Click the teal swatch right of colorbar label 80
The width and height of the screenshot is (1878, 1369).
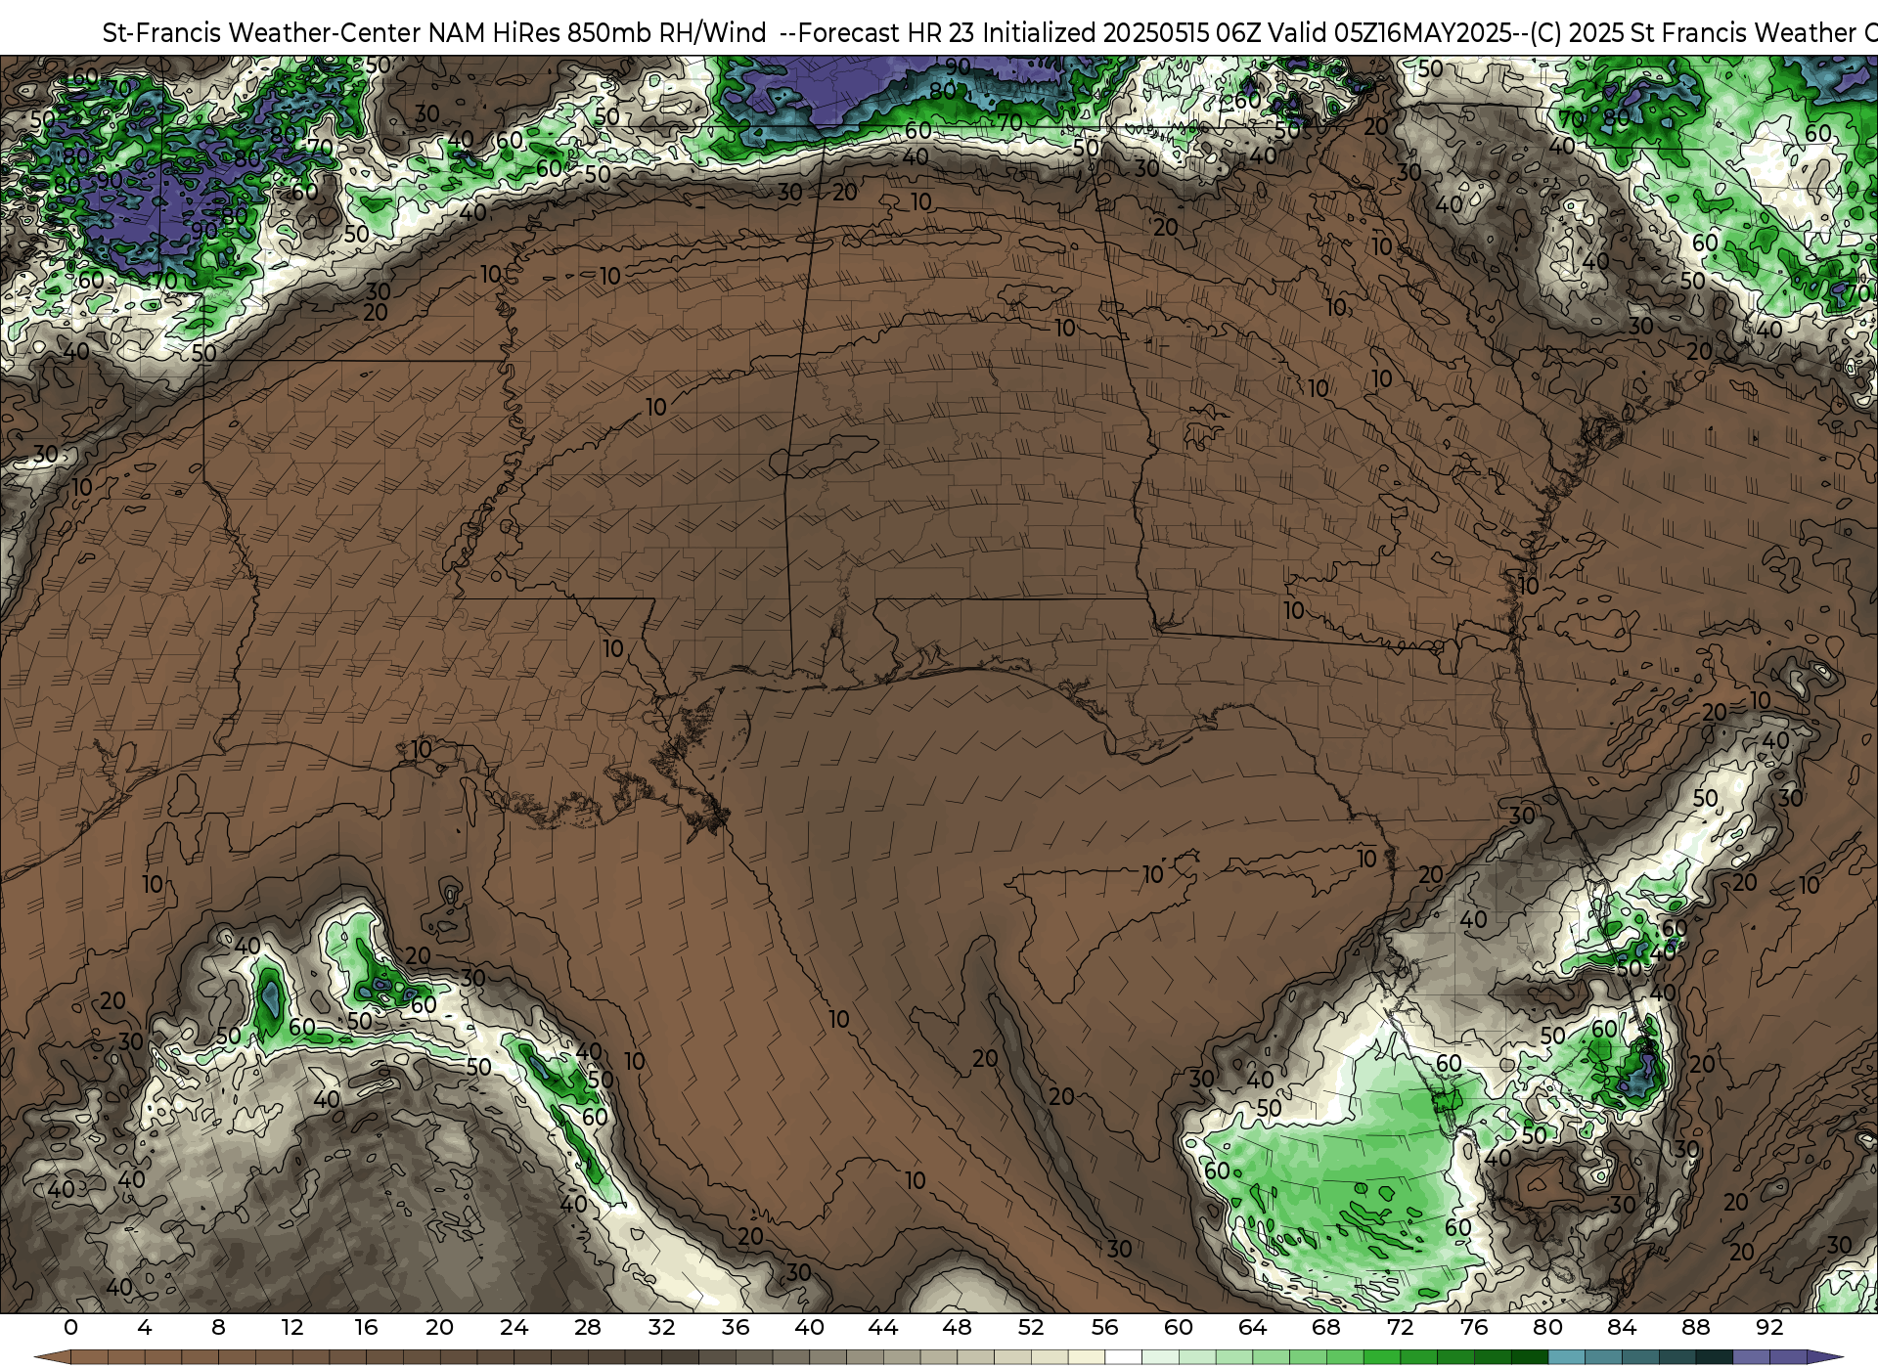point(1567,1357)
